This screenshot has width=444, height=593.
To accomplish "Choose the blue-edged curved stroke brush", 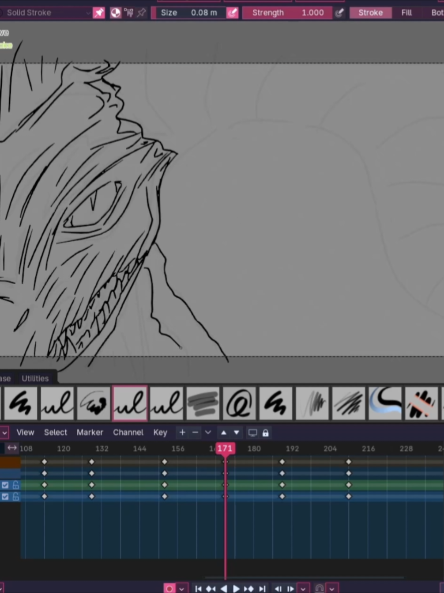I will click(385, 403).
